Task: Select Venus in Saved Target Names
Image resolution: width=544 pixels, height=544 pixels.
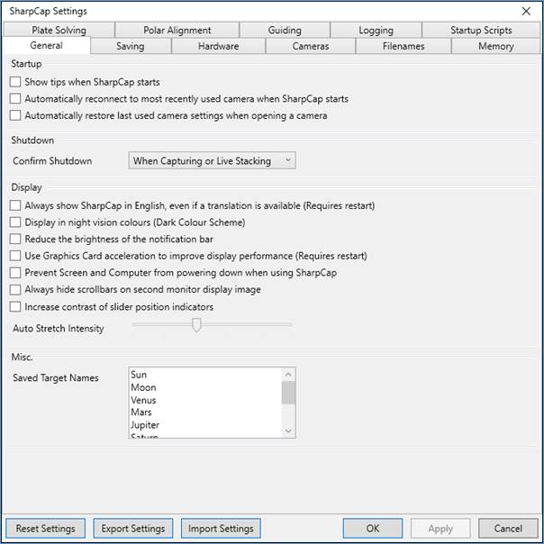Action: 143,400
